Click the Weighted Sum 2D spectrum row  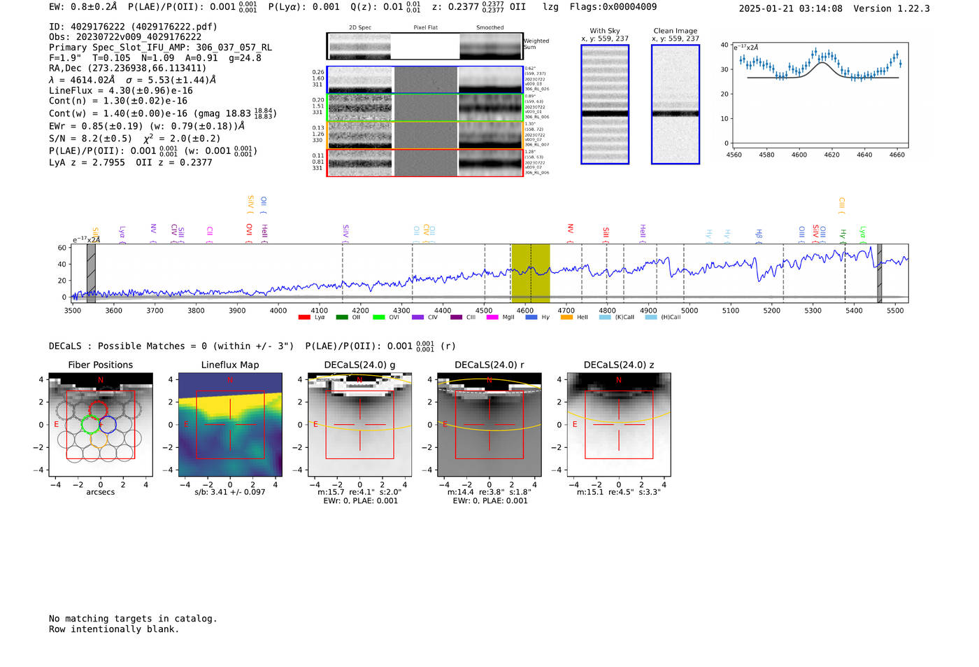[x=425, y=46]
